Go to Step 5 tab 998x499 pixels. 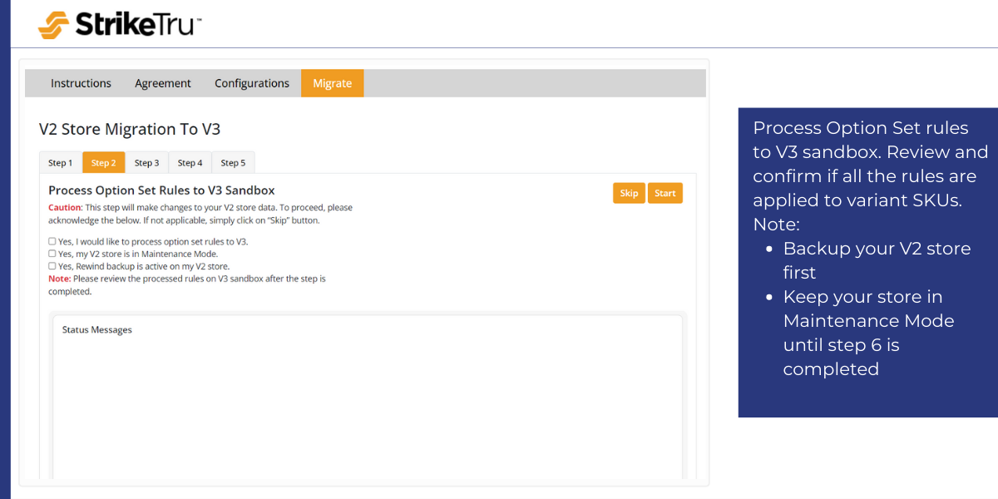[x=233, y=163]
